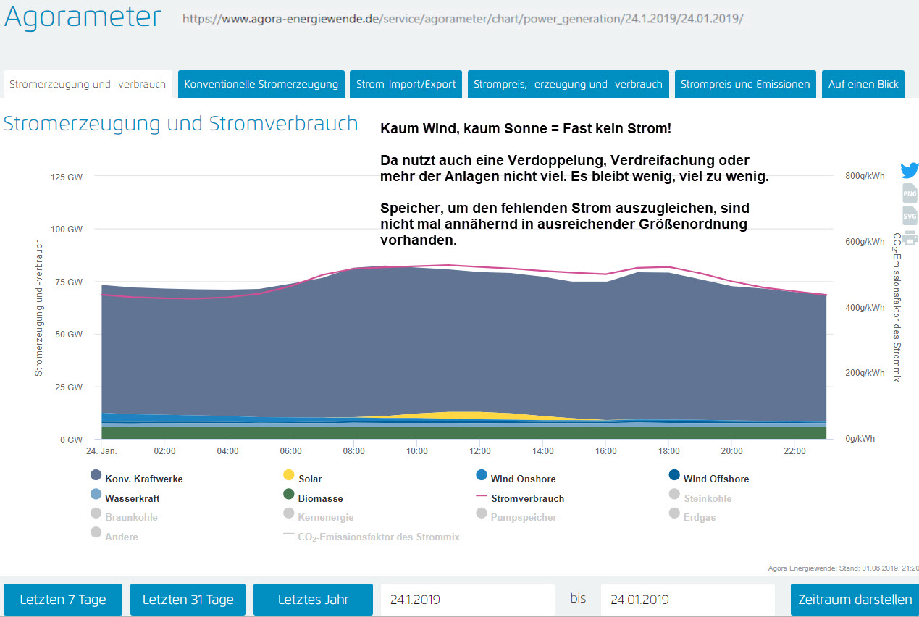Enable the Braunkohle series
This screenshot has height=617, width=919.
[130, 517]
